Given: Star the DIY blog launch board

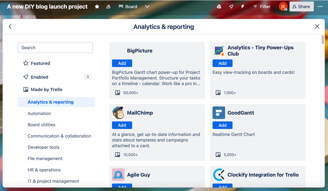Looking at the screenshot, I should [97, 7].
